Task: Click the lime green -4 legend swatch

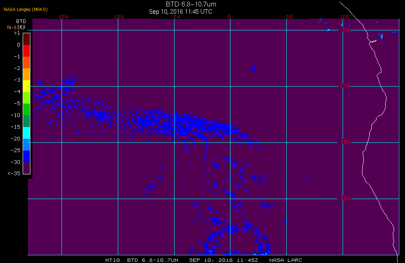Action: [27, 98]
